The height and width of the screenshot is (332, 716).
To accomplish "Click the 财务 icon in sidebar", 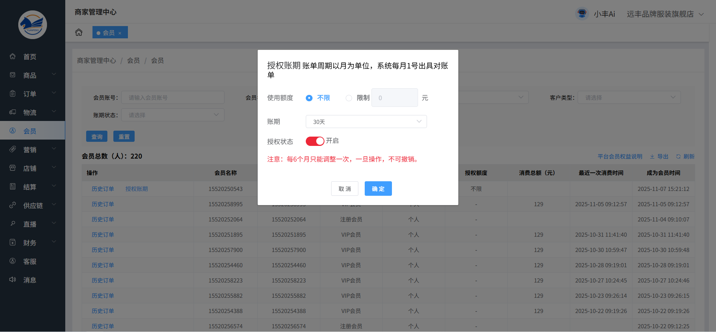I will [x=13, y=242].
